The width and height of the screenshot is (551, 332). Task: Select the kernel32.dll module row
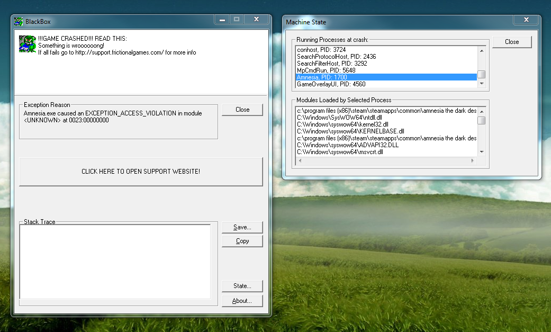pos(386,124)
